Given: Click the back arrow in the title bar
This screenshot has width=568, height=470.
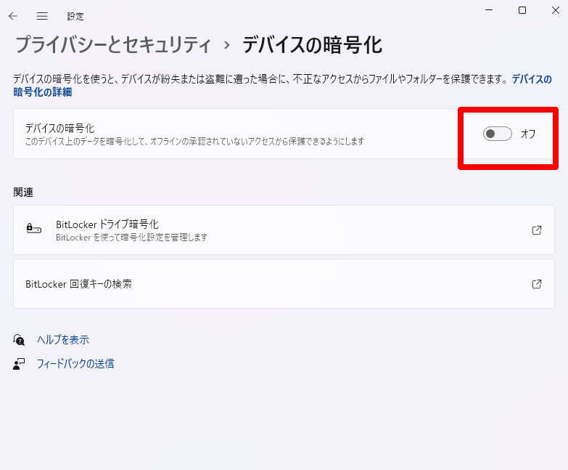Looking at the screenshot, I should click(13, 16).
